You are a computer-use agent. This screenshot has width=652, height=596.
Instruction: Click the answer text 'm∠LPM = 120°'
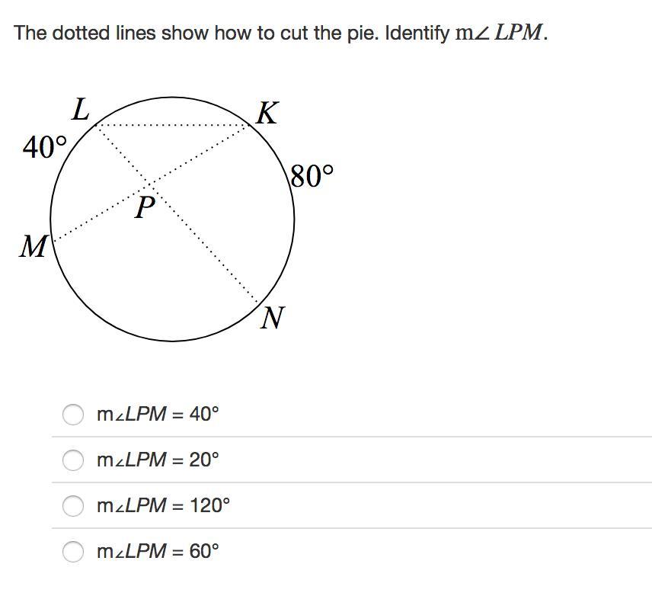click(163, 505)
